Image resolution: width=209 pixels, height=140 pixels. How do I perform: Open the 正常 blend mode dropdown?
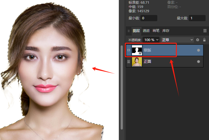(177, 40)
